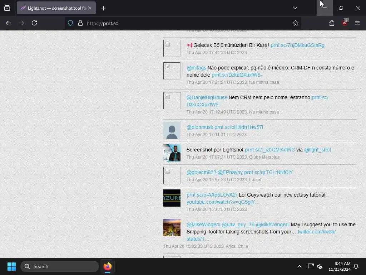Open link prnt.sc/oHlXdh1Nw57I
366x275 pixels.
click(x=239, y=127)
